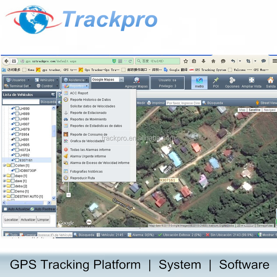The image size is (277, 277).
Task: Click the vehicle list horizontal scrollbar
Action: pos(27,203)
